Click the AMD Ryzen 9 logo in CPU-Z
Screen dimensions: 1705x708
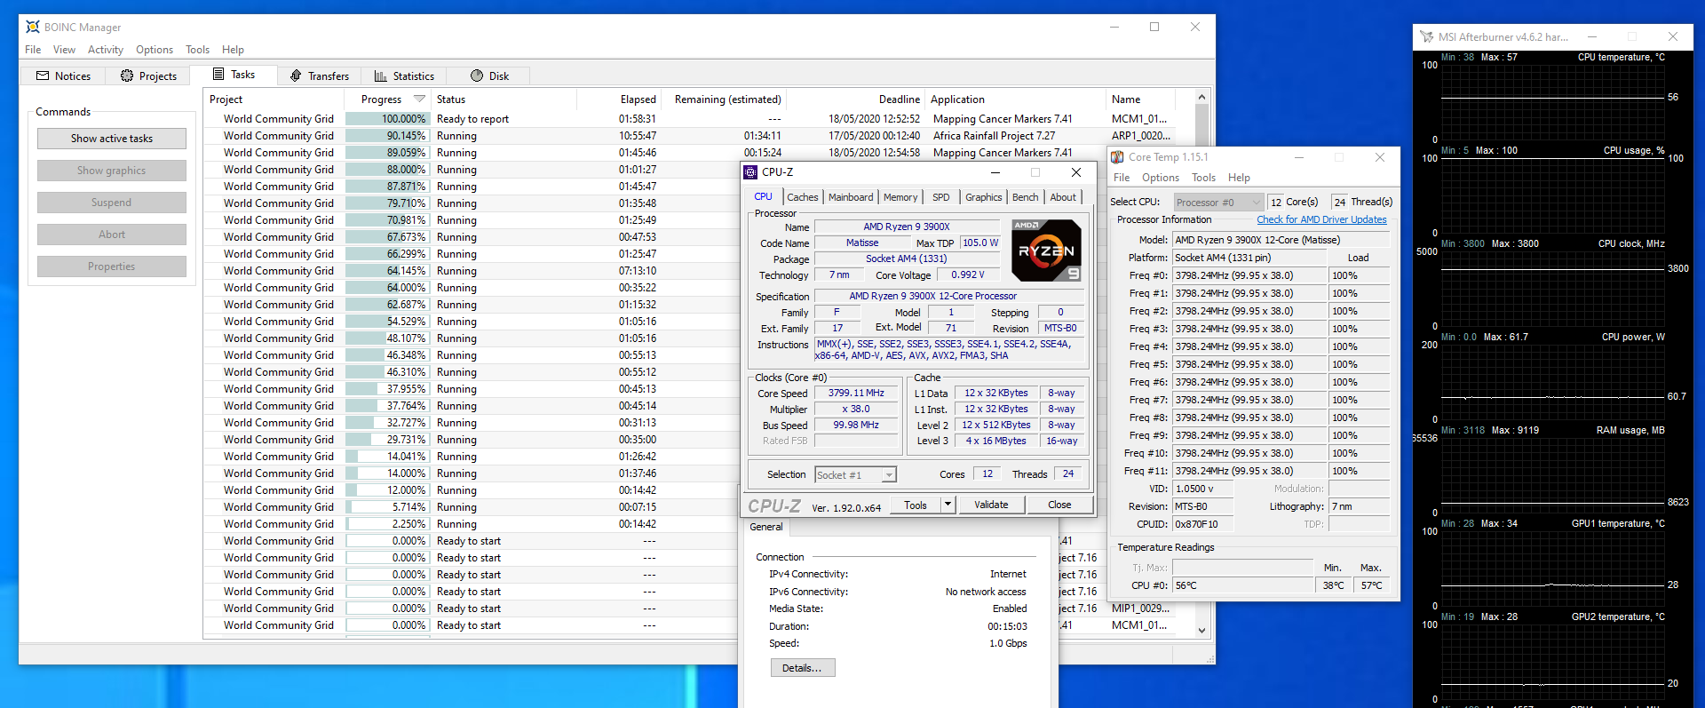point(1047,251)
